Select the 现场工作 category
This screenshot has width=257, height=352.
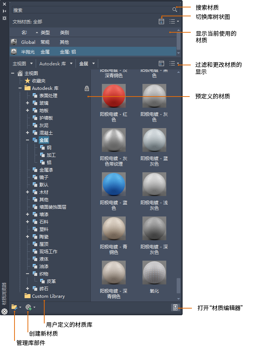45,251
